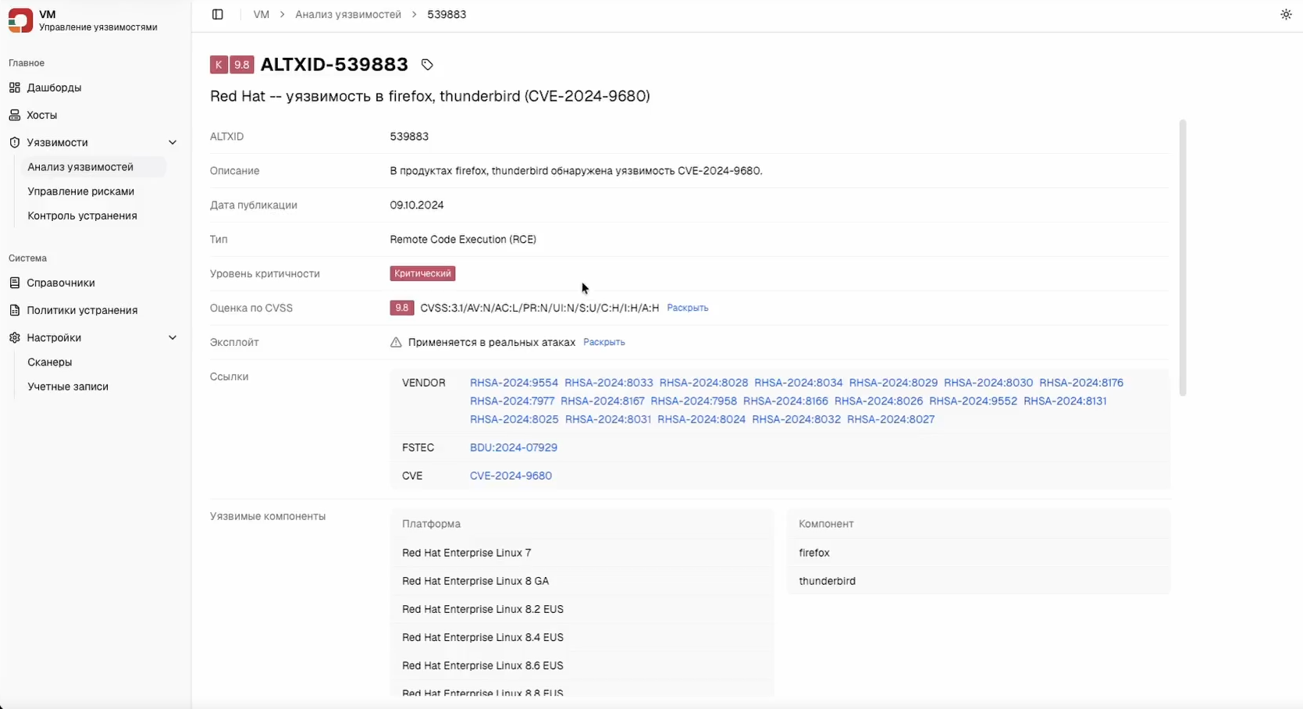
Task: Click the tag icon next to ALTXID-539883
Action: (427, 65)
